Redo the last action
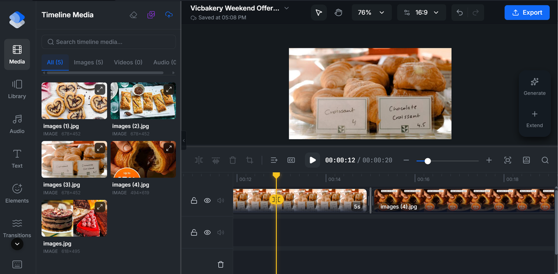 [475, 13]
